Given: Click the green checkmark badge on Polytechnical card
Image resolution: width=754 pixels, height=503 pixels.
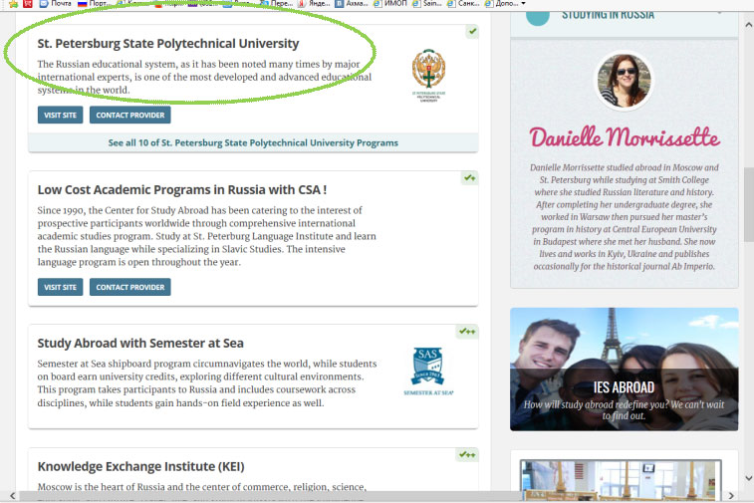Looking at the screenshot, I should click(x=473, y=32).
